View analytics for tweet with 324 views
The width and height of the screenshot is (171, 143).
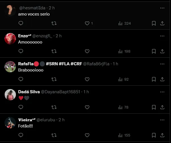coord(124,23)
